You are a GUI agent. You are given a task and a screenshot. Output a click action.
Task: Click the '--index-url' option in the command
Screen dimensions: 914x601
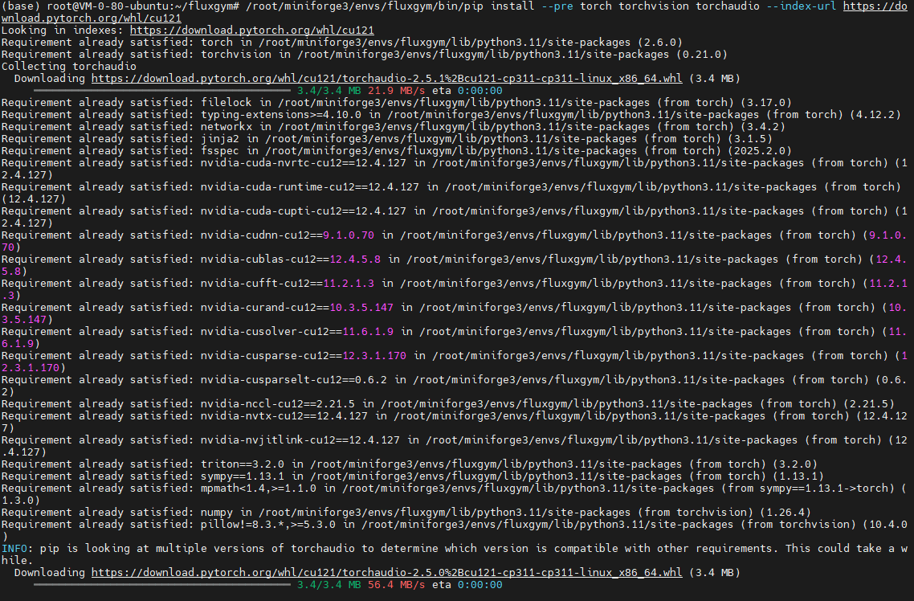(801, 6)
